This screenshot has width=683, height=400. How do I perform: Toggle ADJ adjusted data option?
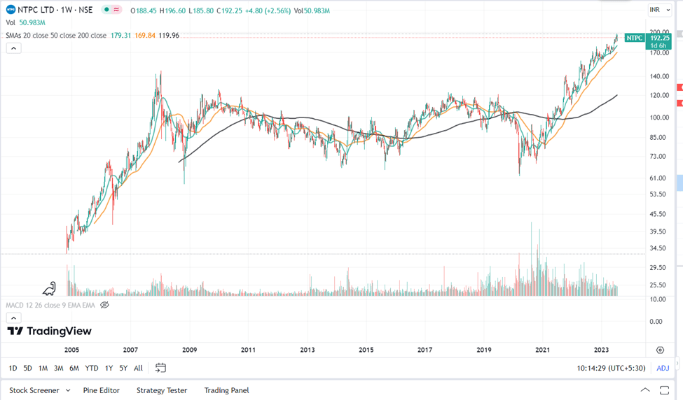[662, 368]
